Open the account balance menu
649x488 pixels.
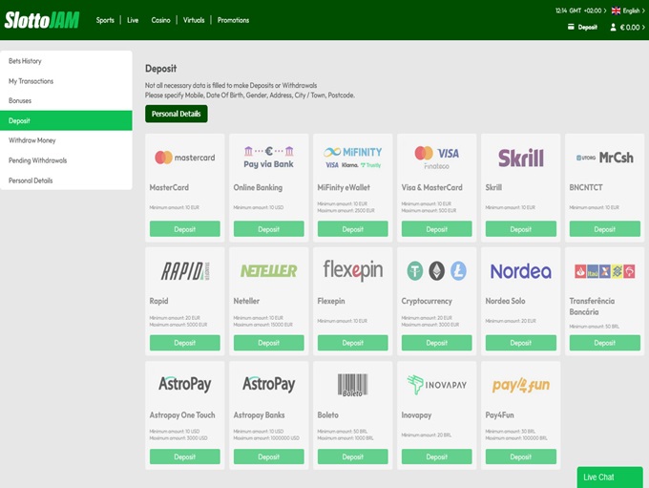625,28
